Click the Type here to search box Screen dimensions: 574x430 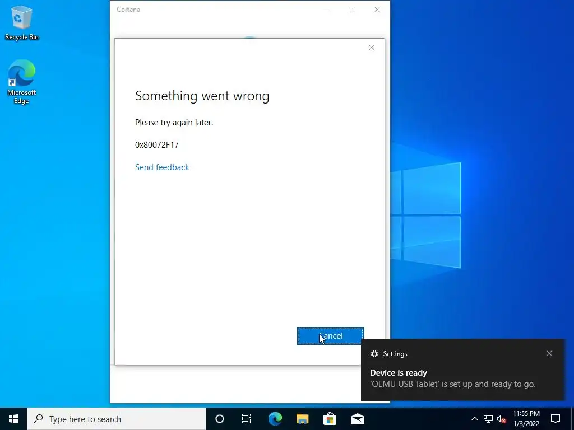pos(117,419)
